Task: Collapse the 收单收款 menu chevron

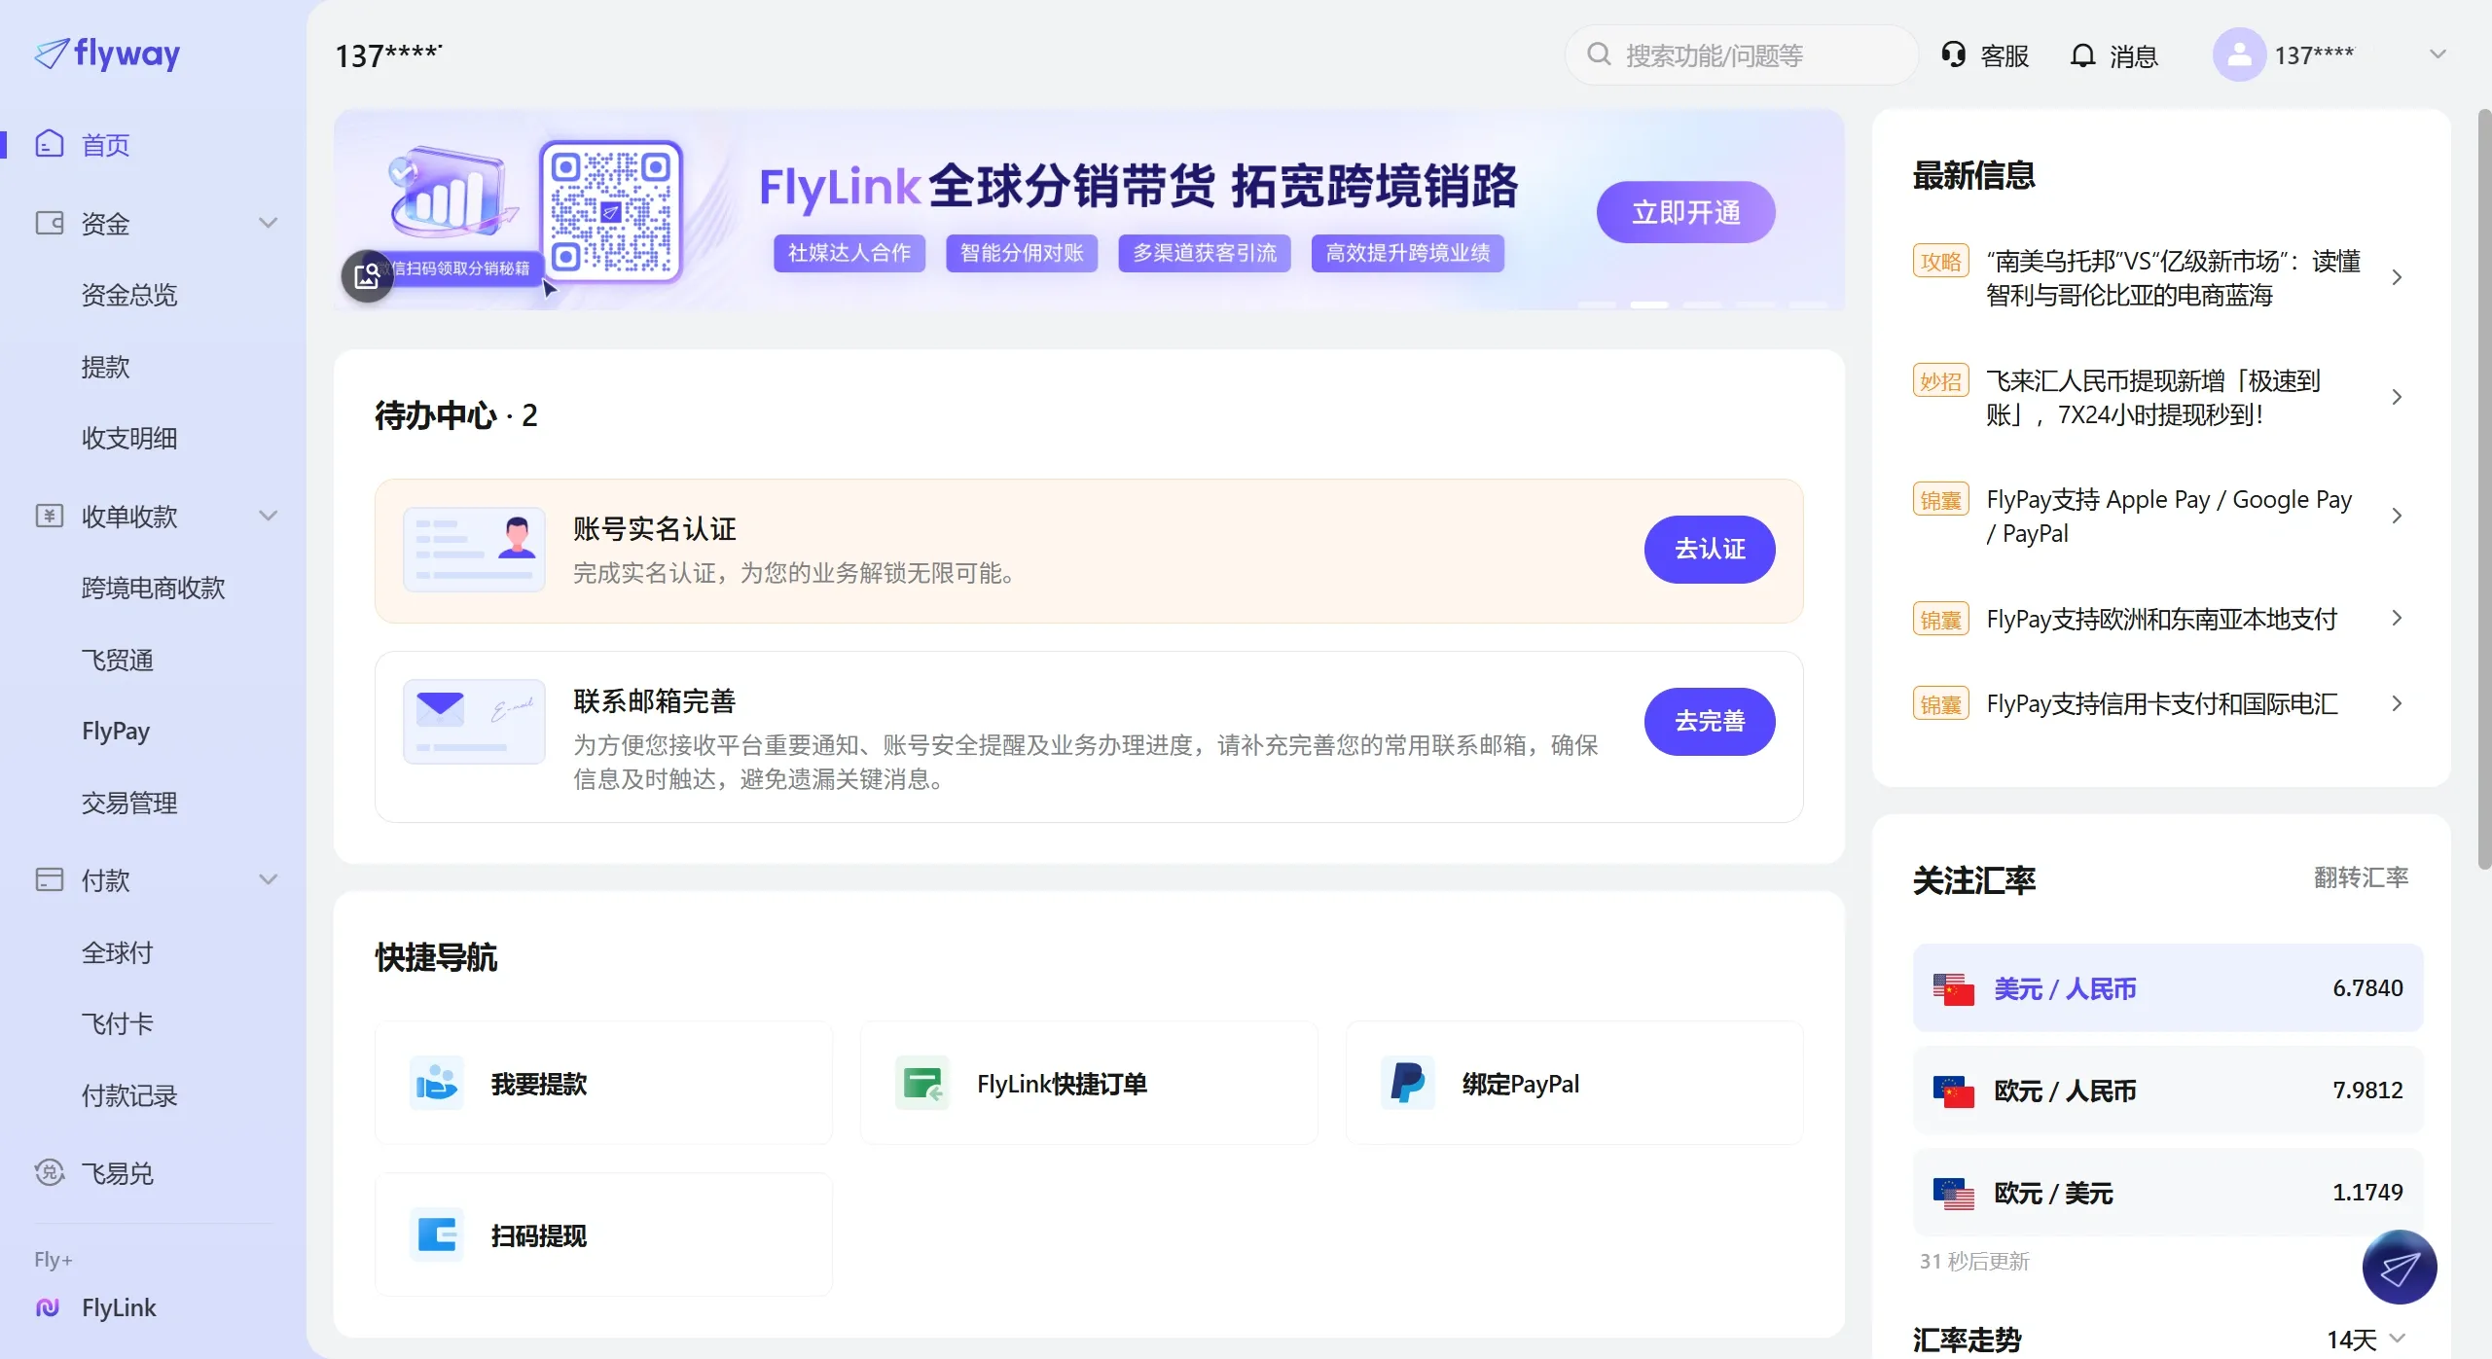Action: click(x=269, y=516)
